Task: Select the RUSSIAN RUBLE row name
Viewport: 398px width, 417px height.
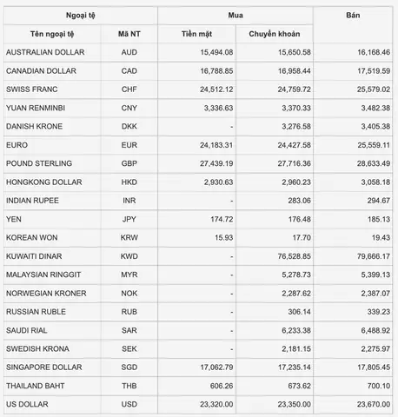Action: 36,312
